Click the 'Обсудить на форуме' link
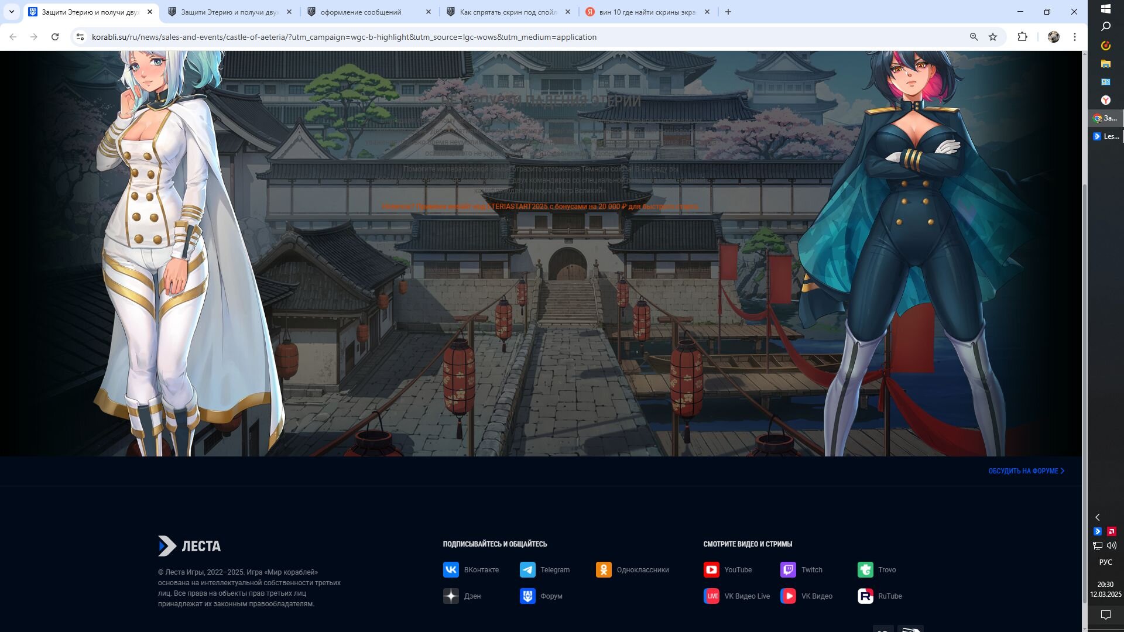Image resolution: width=1124 pixels, height=632 pixels. click(1026, 471)
